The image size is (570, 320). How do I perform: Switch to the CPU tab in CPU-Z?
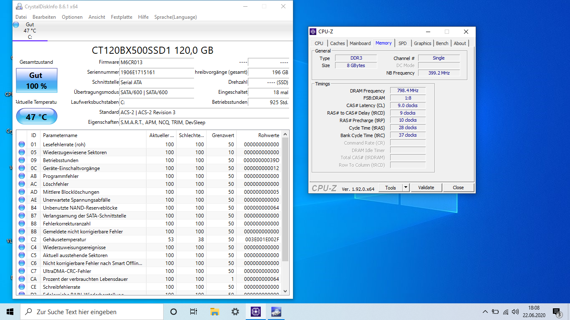319,43
